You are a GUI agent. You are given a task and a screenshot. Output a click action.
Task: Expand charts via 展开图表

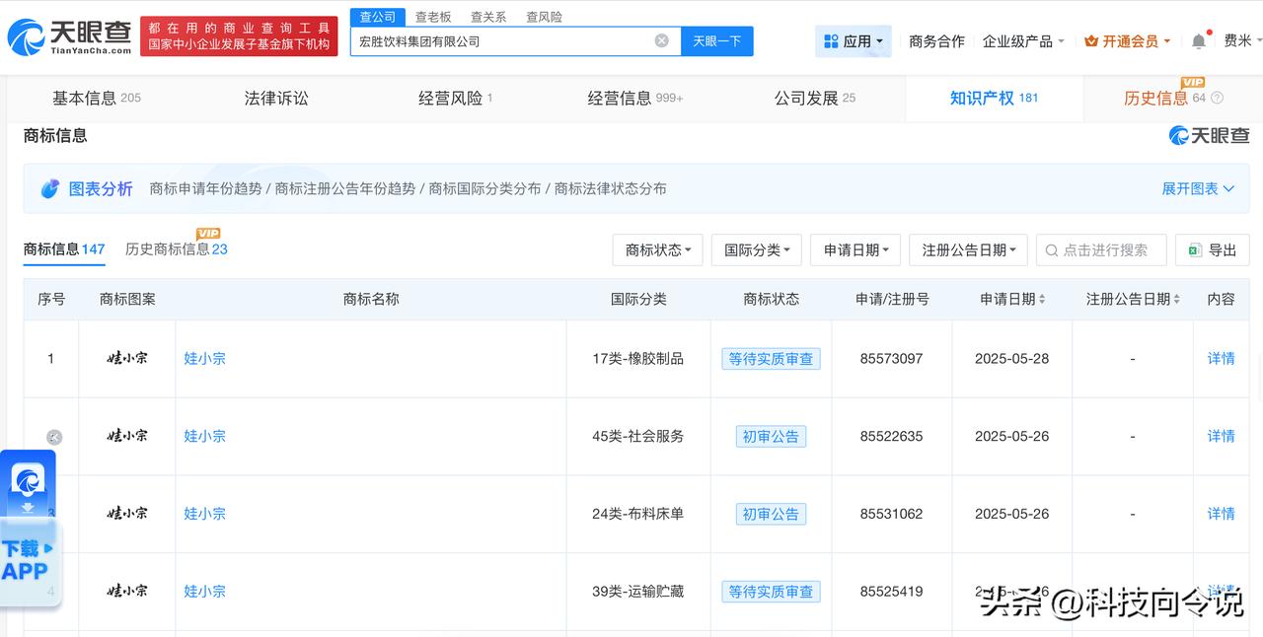tap(1198, 188)
